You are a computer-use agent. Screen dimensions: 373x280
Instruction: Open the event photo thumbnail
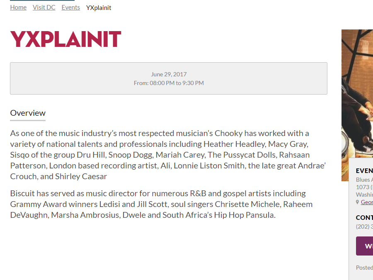tap(357, 105)
